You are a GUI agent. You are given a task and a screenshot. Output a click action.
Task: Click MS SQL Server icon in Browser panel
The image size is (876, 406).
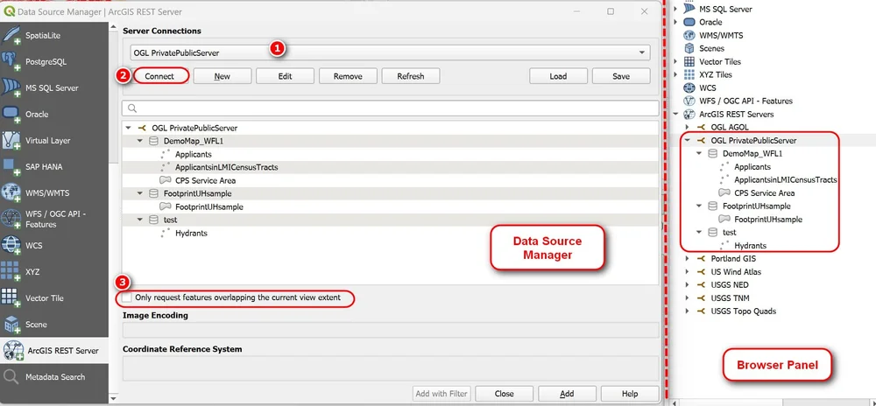(x=689, y=9)
